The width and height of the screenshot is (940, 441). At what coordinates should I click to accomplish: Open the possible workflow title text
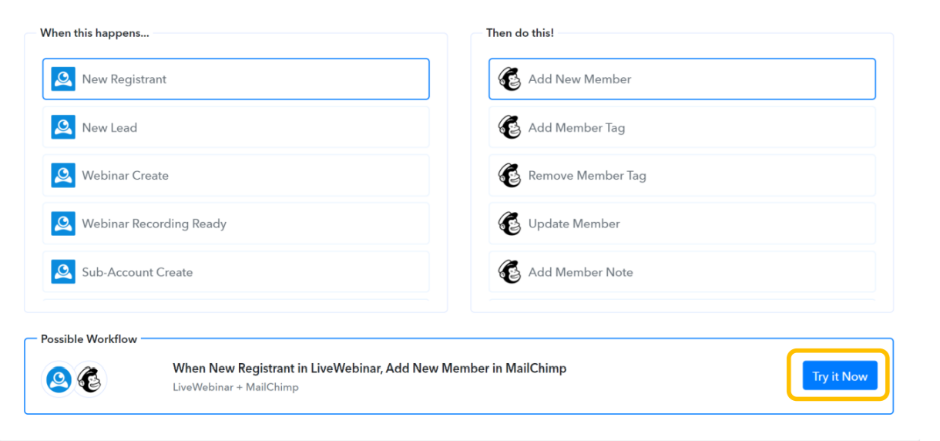(x=369, y=369)
